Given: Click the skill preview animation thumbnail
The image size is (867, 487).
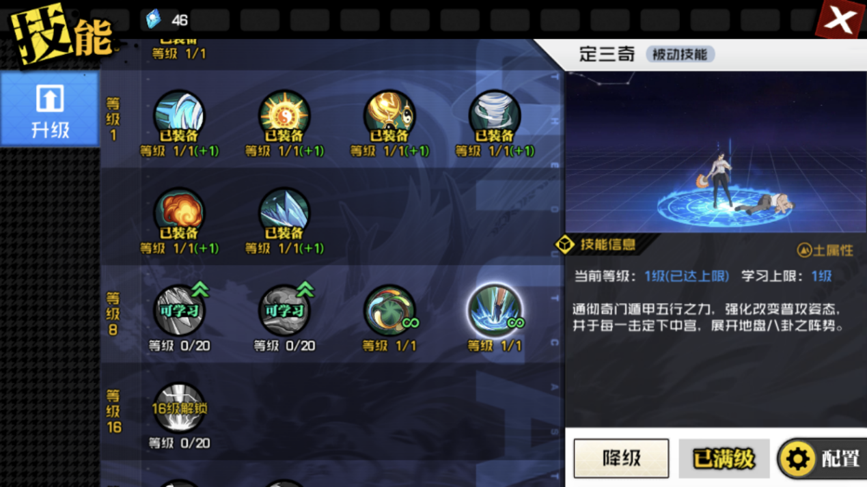Looking at the screenshot, I should 716,152.
